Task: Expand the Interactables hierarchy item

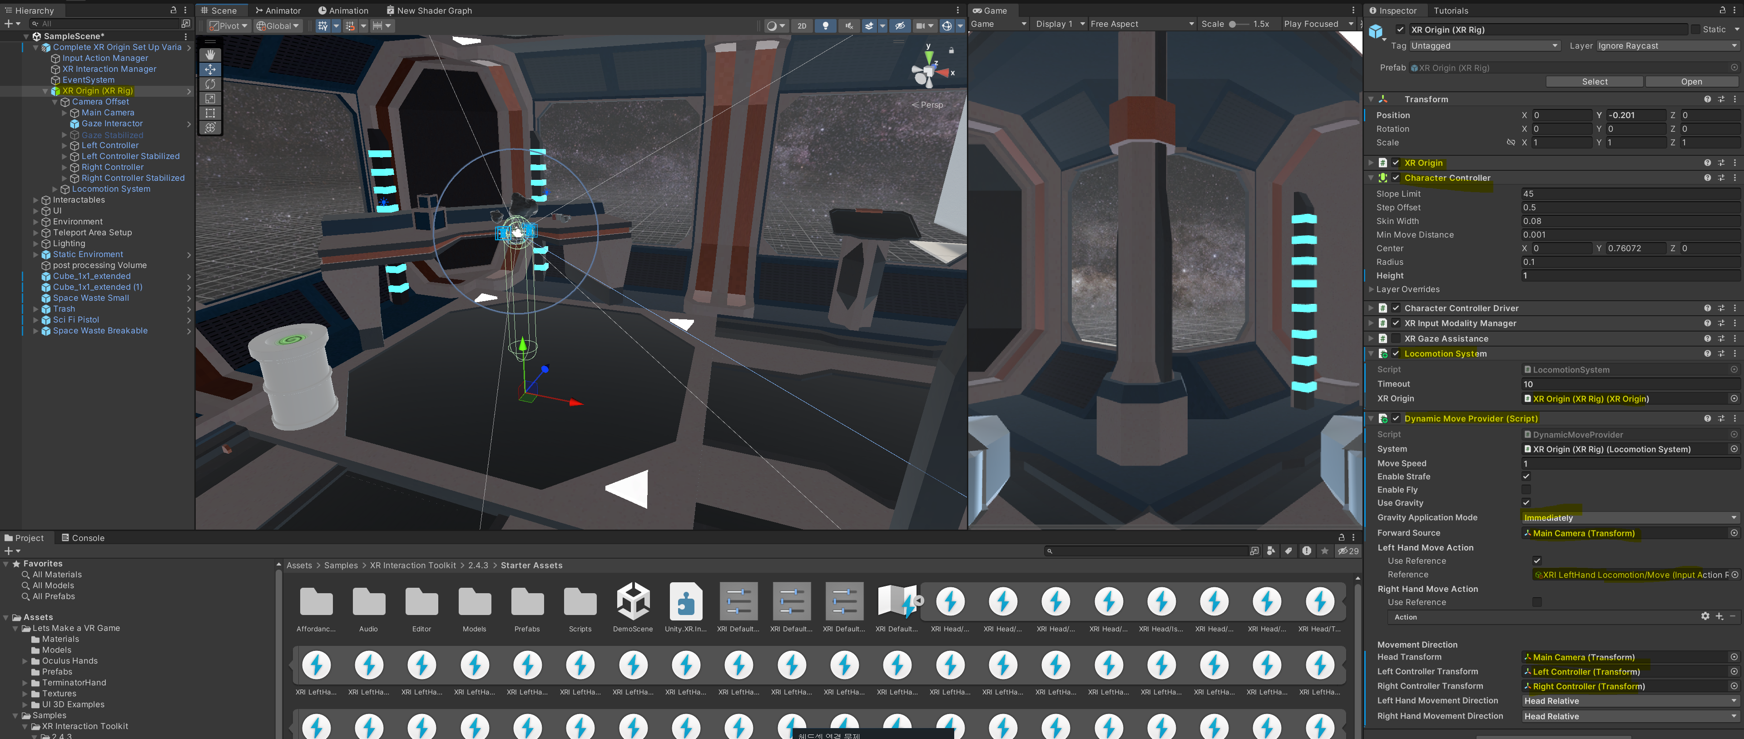Action: (36, 200)
